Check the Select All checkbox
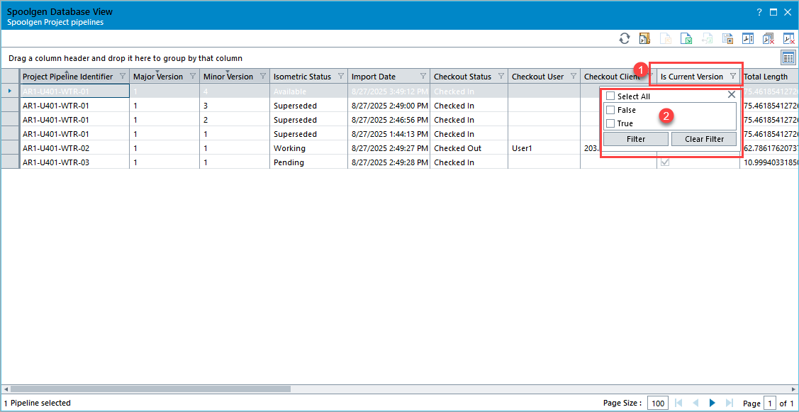Image resolution: width=799 pixels, height=412 pixels. point(610,96)
